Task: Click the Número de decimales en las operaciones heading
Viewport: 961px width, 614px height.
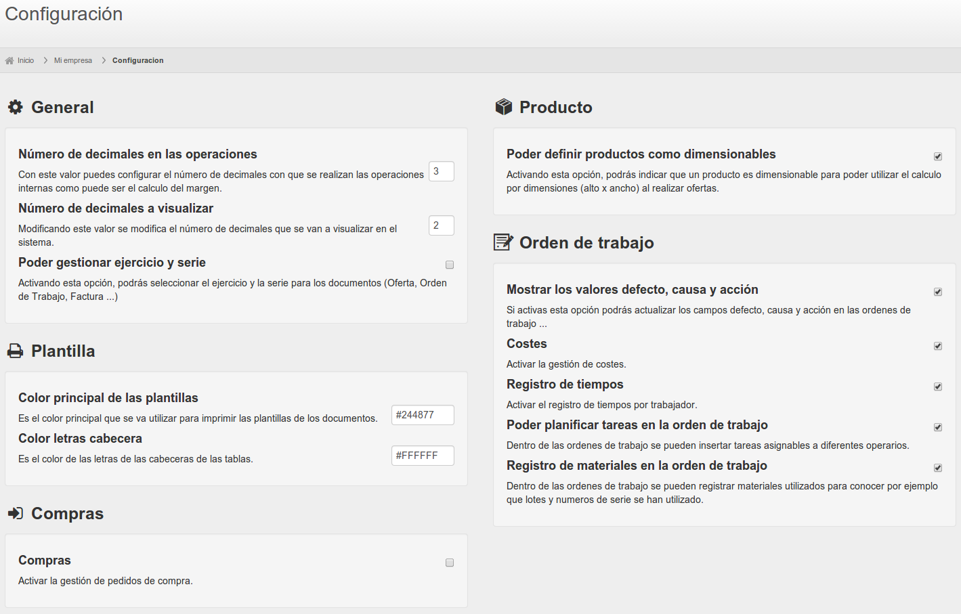Action: pyautogui.click(x=137, y=154)
